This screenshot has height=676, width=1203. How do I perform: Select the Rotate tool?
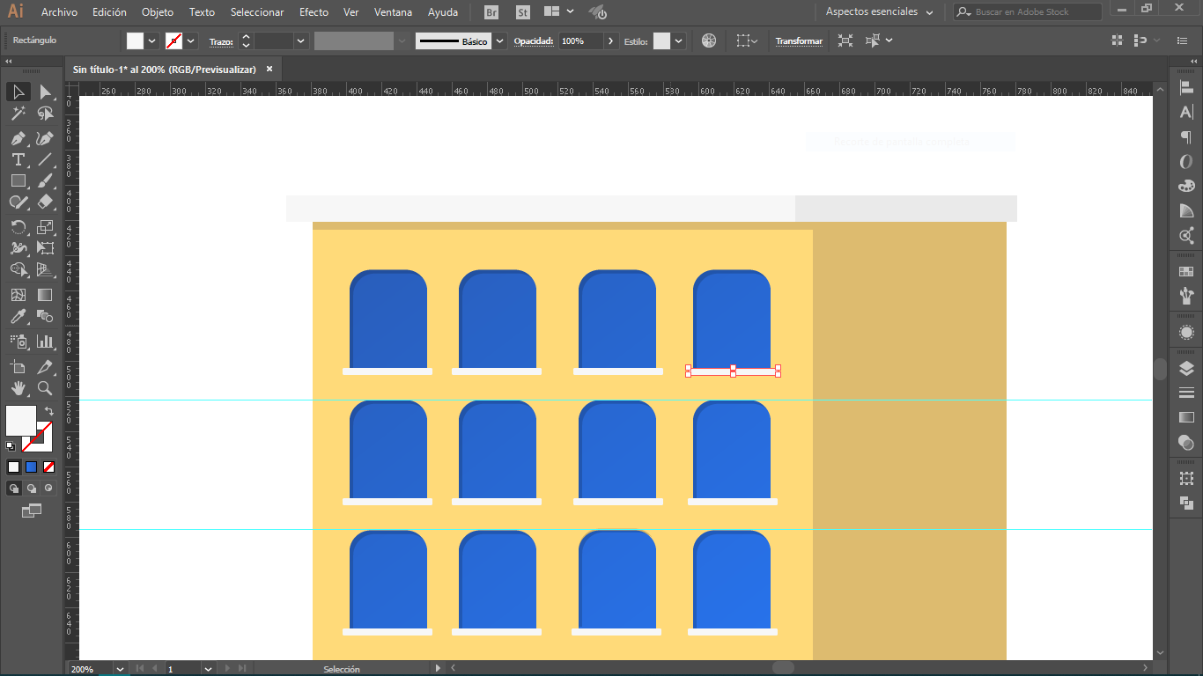coord(18,227)
